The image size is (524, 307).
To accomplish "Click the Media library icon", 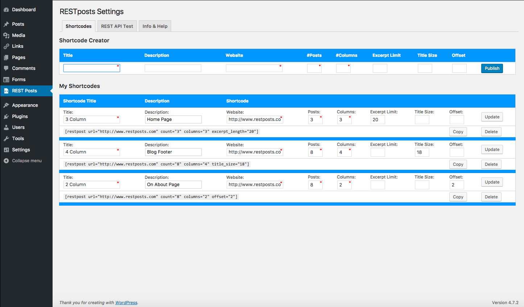I will [x=6, y=35].
